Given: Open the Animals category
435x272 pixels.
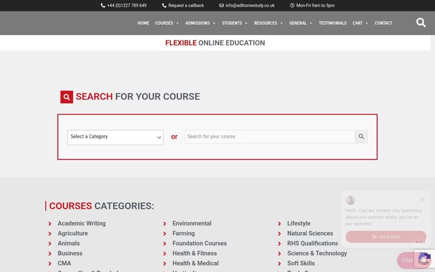Looking at the screenshot, I should coord(69,244).
